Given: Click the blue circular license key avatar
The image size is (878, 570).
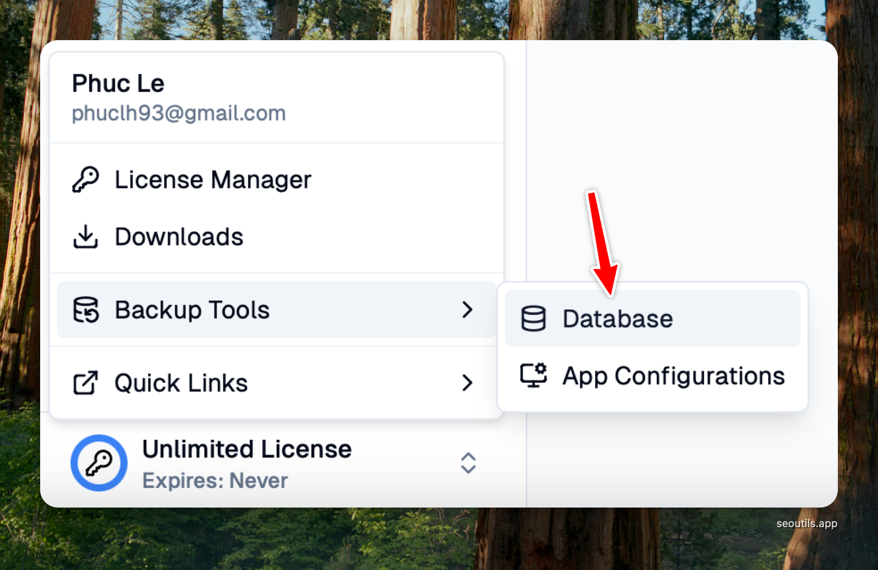Looking at the screenshot, I should [99, 463].
